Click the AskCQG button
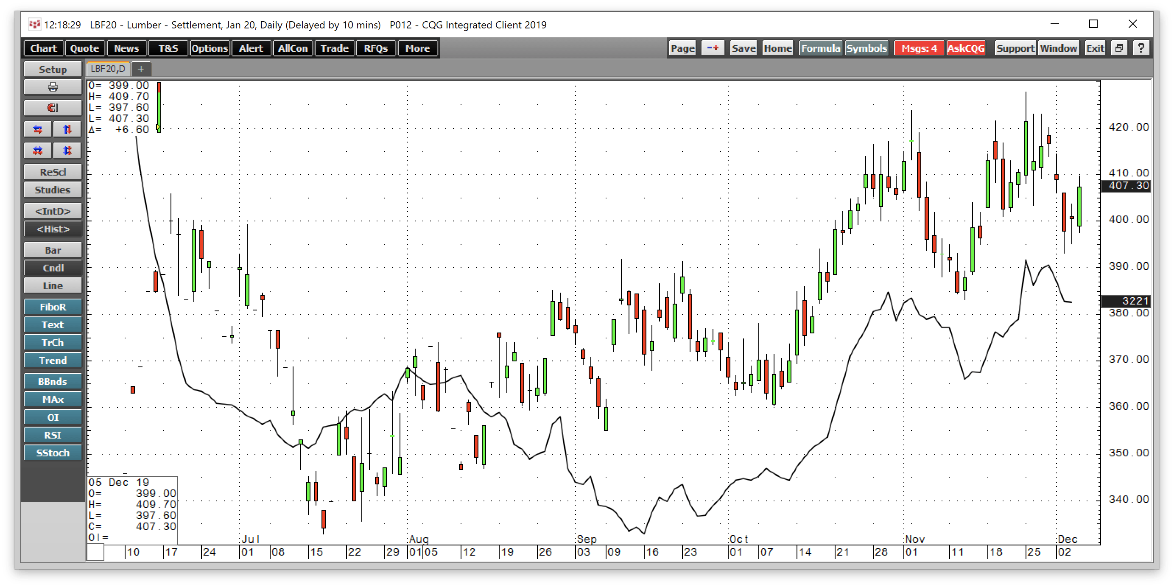Image resolution: width=1174 pixels, height=587 pixels. point(966,48)
